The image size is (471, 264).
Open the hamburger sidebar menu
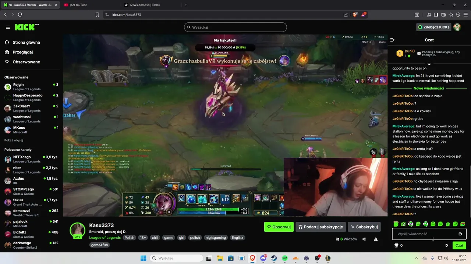(x=8, y=27)
